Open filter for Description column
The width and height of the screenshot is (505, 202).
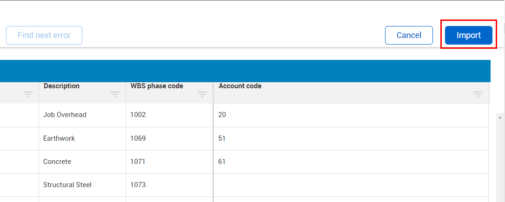tap(115, 94)
